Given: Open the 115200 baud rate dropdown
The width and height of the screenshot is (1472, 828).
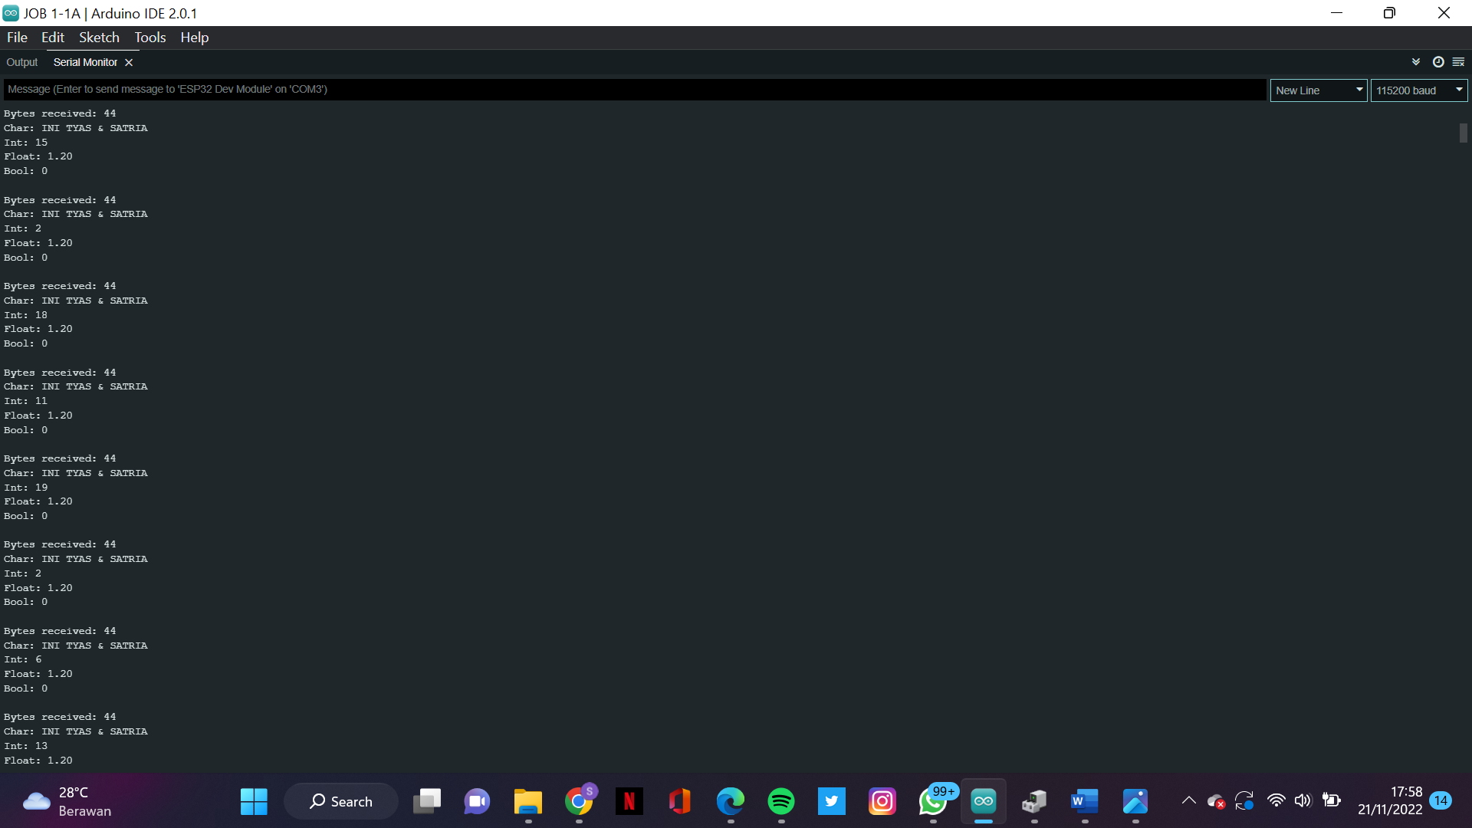Looking at the screenshot, I should (x=1418, y=90).
